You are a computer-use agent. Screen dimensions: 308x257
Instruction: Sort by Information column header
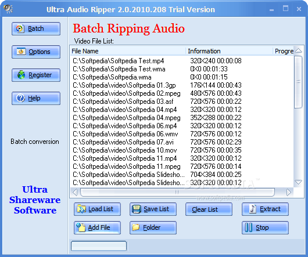pyautogui.click(x=229, y=51)
